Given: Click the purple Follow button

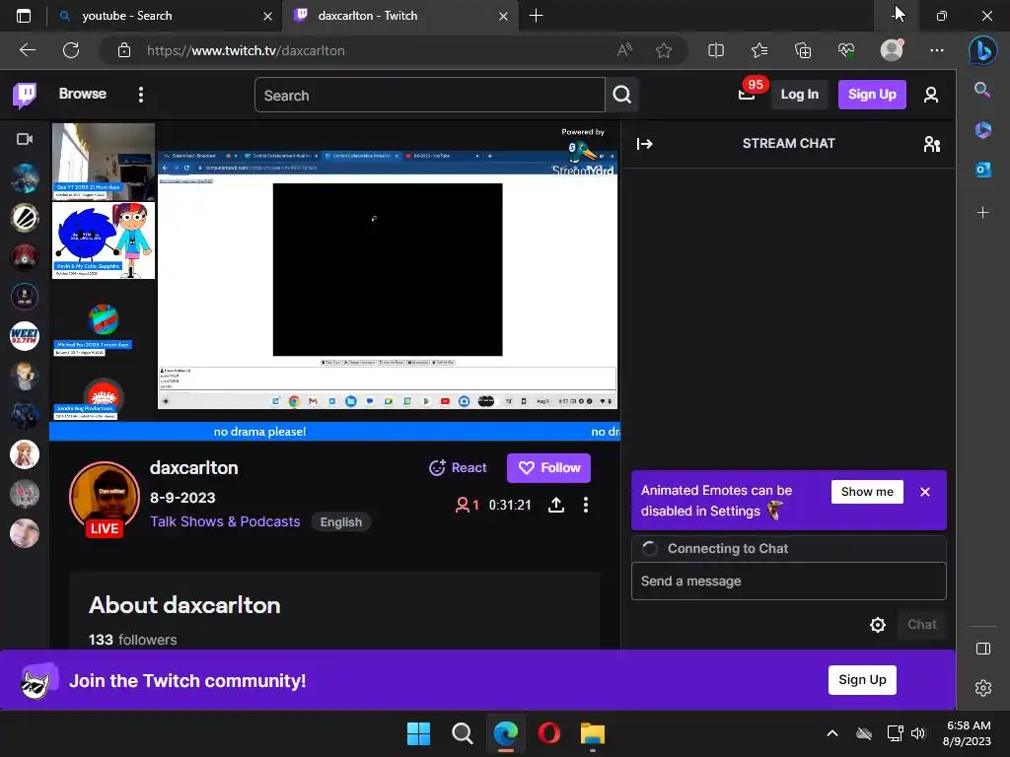Looking at the screenshot, I should tap(548, 468).
